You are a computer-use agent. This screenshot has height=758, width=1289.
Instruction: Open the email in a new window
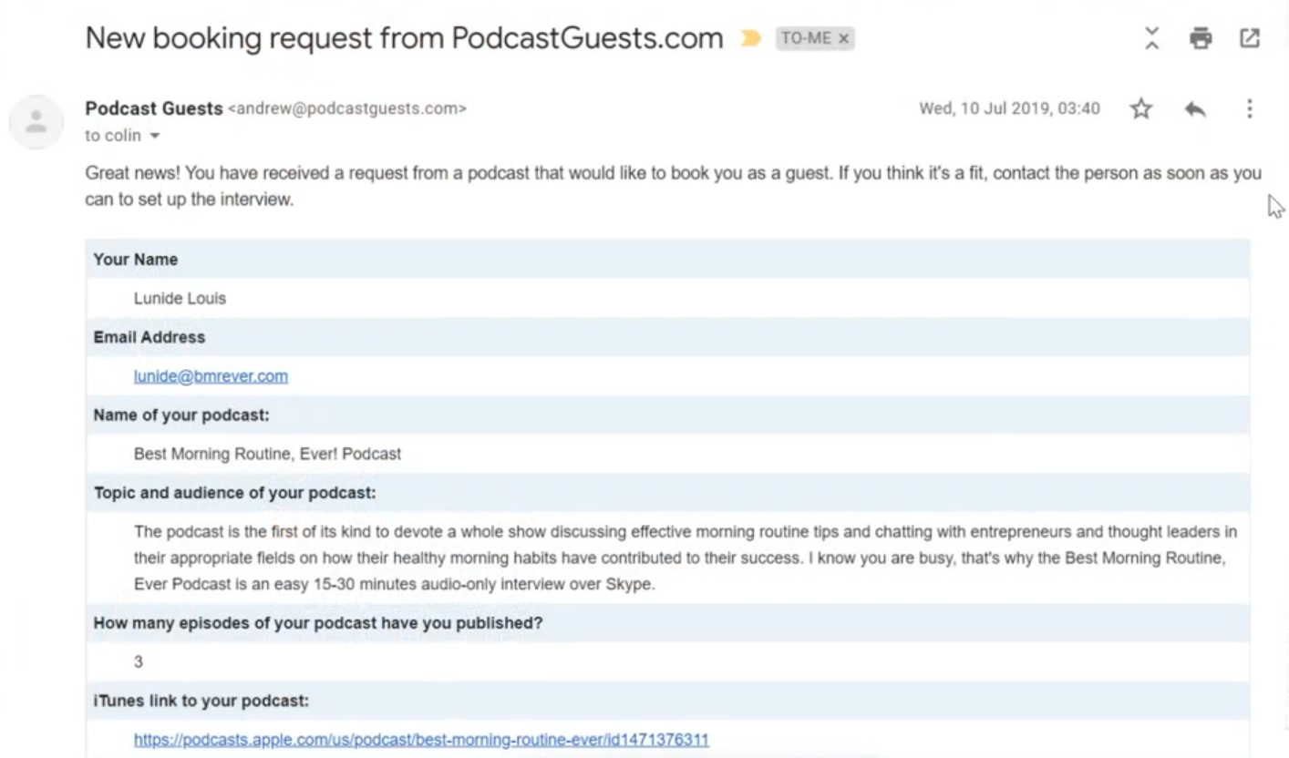point(1249,38)
